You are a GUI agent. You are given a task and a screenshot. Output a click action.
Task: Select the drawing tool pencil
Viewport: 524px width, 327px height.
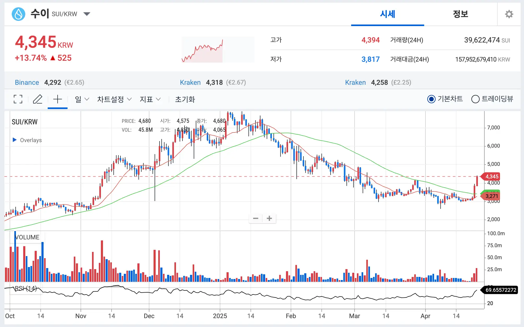click(38, 99)
